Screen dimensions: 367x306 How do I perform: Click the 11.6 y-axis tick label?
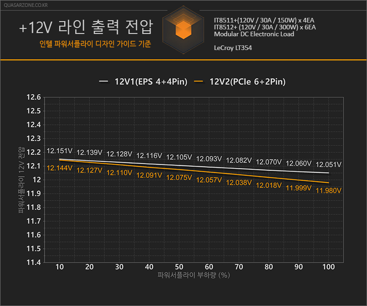point(33,235)
